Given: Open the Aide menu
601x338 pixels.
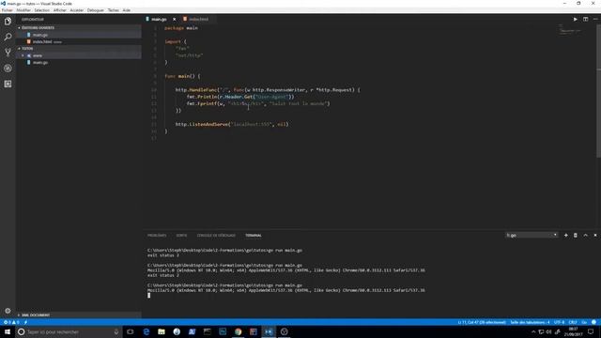Looking at the screenshot, I should (x=127, y=10).
